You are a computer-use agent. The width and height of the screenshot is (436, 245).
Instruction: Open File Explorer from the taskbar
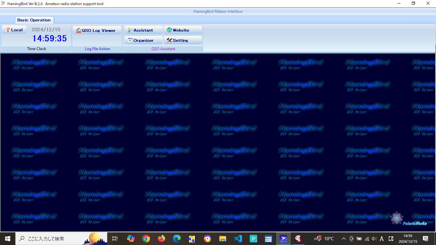(223, 239)
